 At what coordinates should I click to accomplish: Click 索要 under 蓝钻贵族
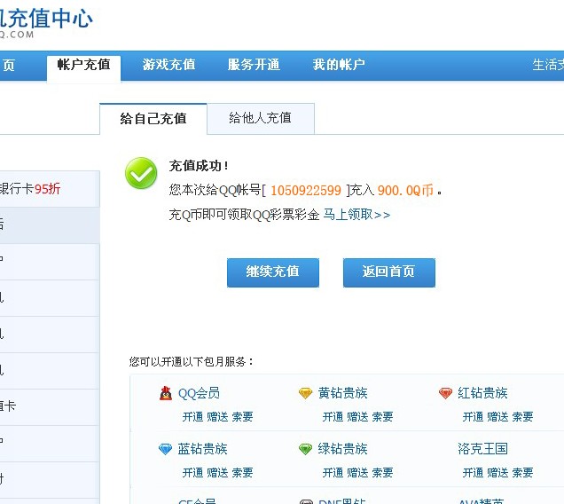coord(242,473)
